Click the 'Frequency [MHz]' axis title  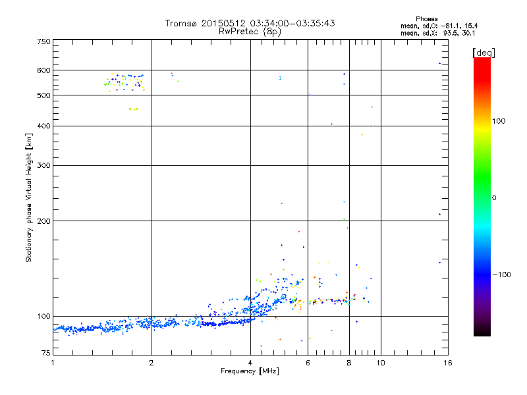(x=250, y=371)
